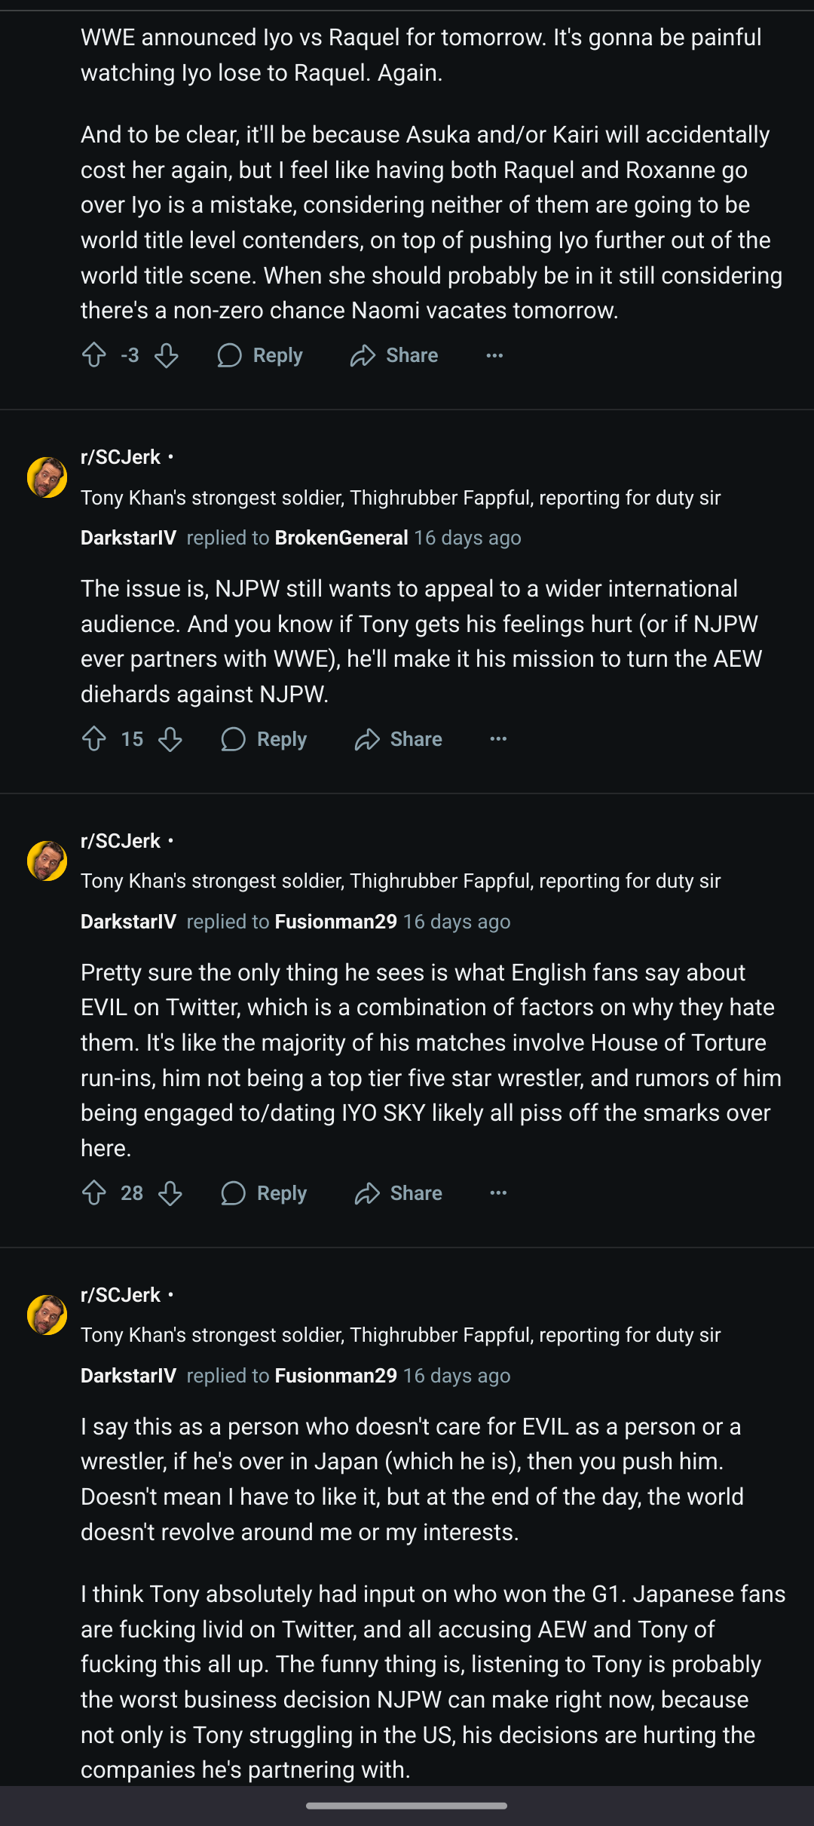Upvote the comment with -3 score
The width and height of the screenshot is (814, 1826).
94,355
